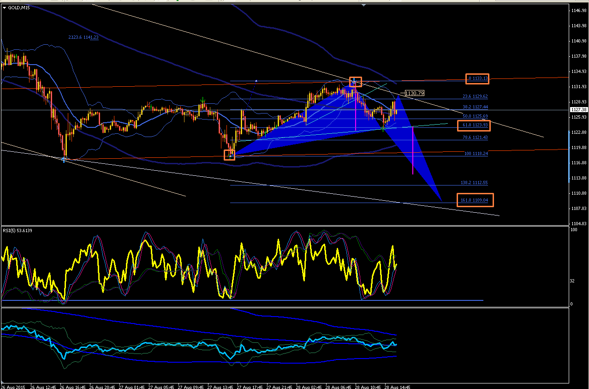The width and height of the screenshot is (589, 389).
Task: Select Fibonacci level 161.8 1109.04
Action: pos(475,200)
